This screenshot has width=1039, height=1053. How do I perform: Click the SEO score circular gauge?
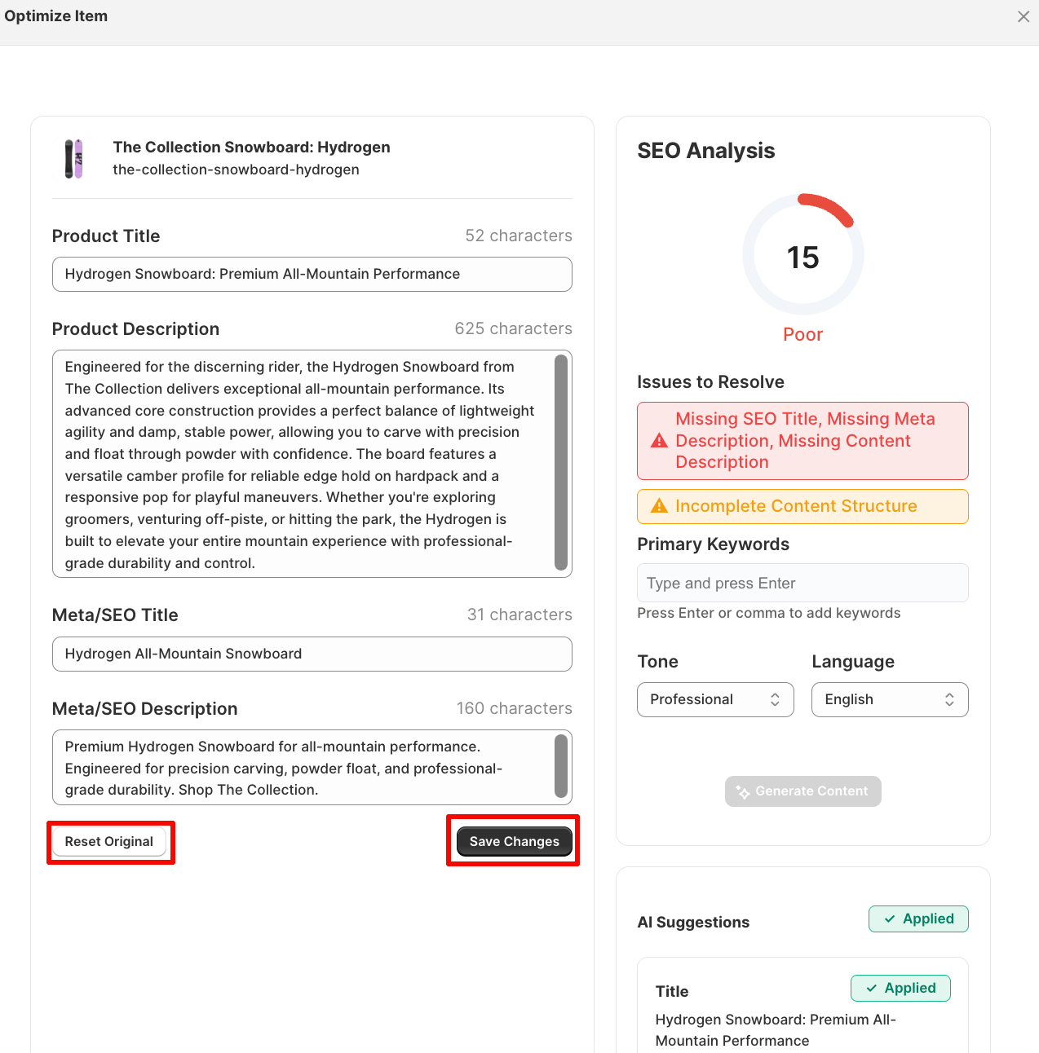802,255
